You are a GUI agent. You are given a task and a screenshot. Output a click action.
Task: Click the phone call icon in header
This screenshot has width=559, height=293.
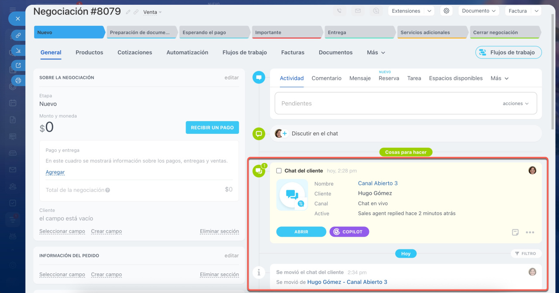340,11
